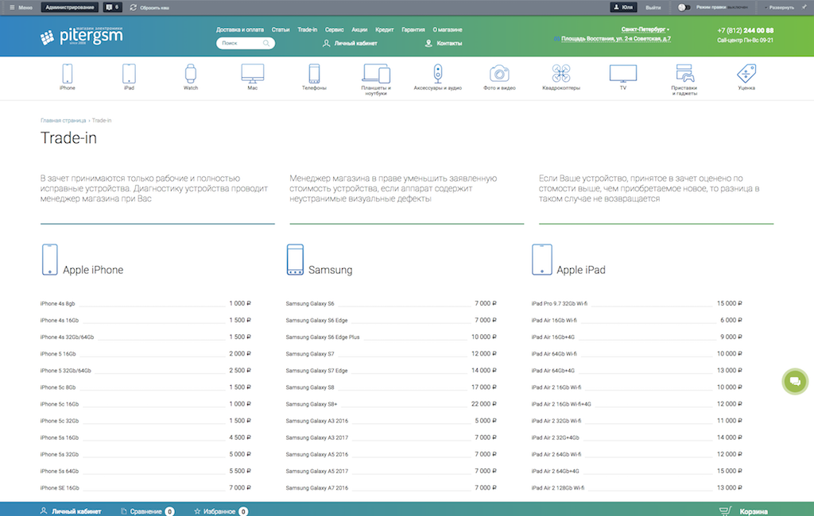Select the Samsung Galaxy S6 Edge Plus row
The height and width of the screenshot is (516, 814).
coord(391,337)
